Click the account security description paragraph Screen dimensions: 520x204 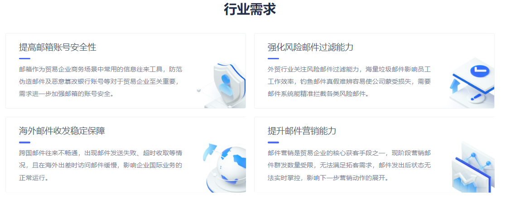tap(101, 81)
